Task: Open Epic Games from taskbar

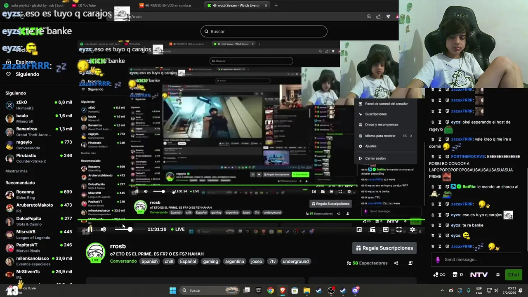Action: coord(259,290)
